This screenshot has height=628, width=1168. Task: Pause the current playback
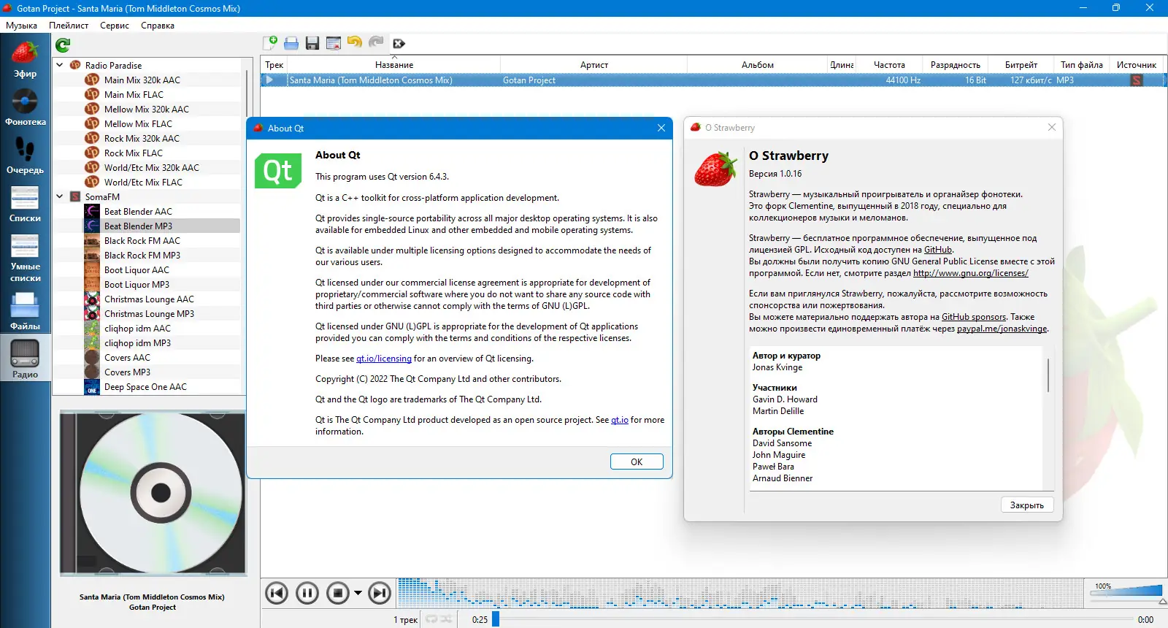pyautogui.click(x=307, y=593)
